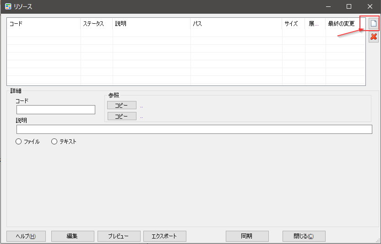Click the コード input field
This screenshot has width=381, height=244.
(x=56, y=110)
